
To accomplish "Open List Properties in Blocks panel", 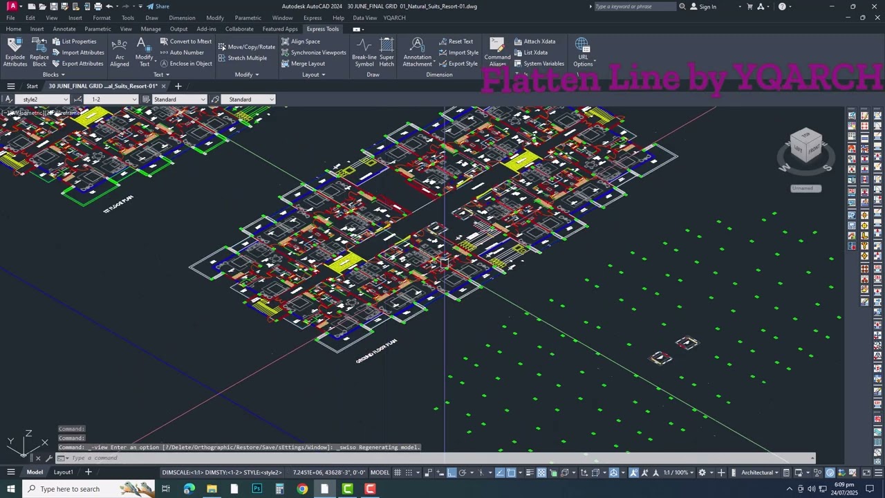I will [x=74, y=41].
